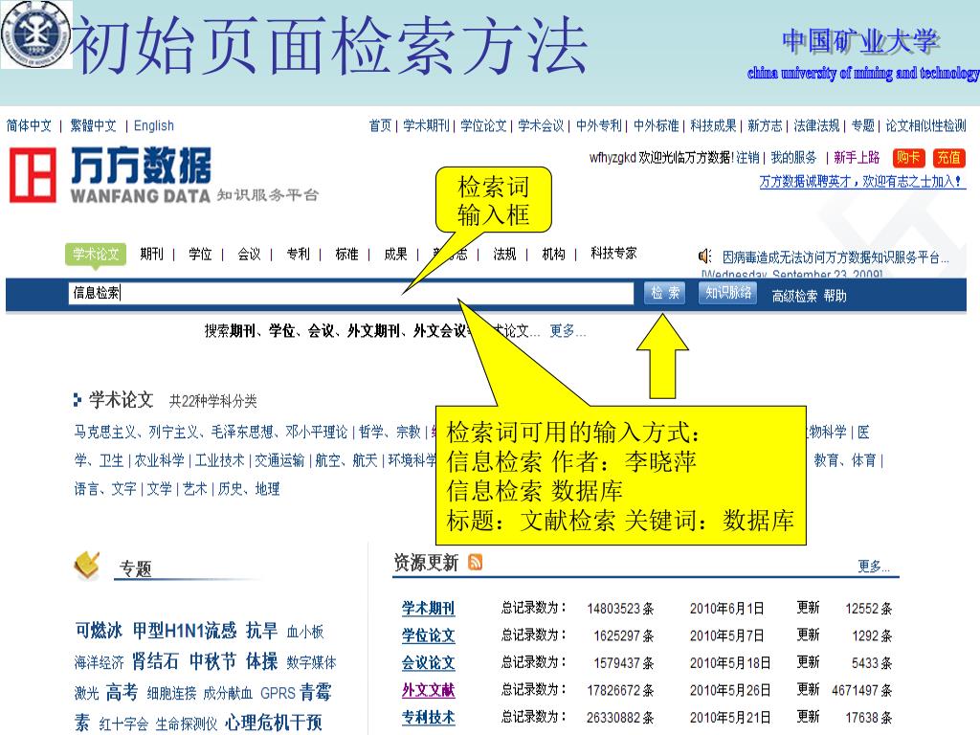
Task: Select the 期刊 search tab
Action: tap(151, 255)
